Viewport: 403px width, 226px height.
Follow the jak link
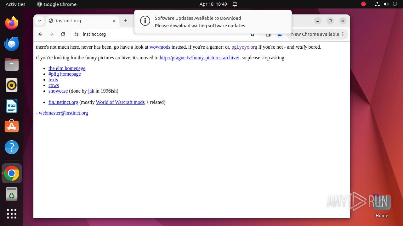(x=91, y=91)
